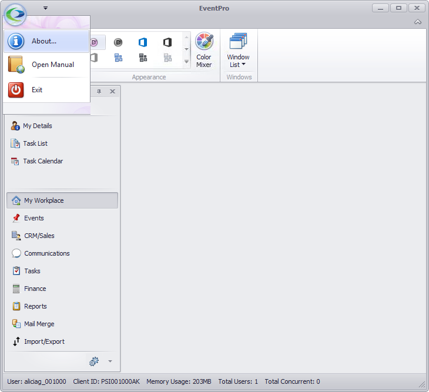
Task: Maximize the EventPro window
Action: pyautogui.click(x=398, y=8)
